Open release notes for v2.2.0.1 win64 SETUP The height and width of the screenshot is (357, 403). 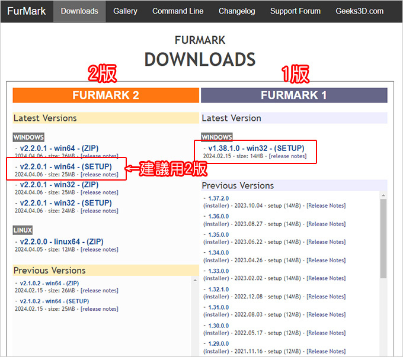100,175
